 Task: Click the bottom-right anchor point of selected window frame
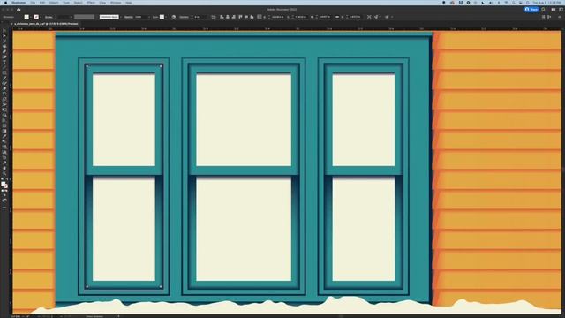pyautogui.click(x=161, y=287)
